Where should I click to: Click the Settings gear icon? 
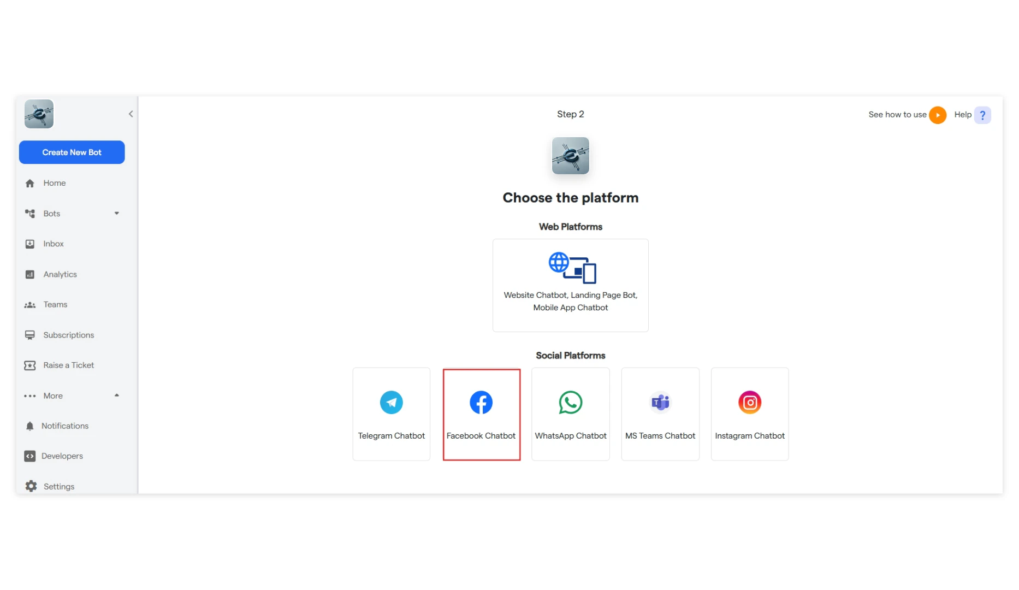pos(31,486)
